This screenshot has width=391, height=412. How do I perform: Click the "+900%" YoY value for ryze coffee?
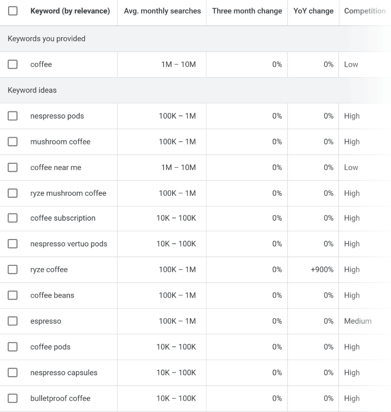point(324,270)
